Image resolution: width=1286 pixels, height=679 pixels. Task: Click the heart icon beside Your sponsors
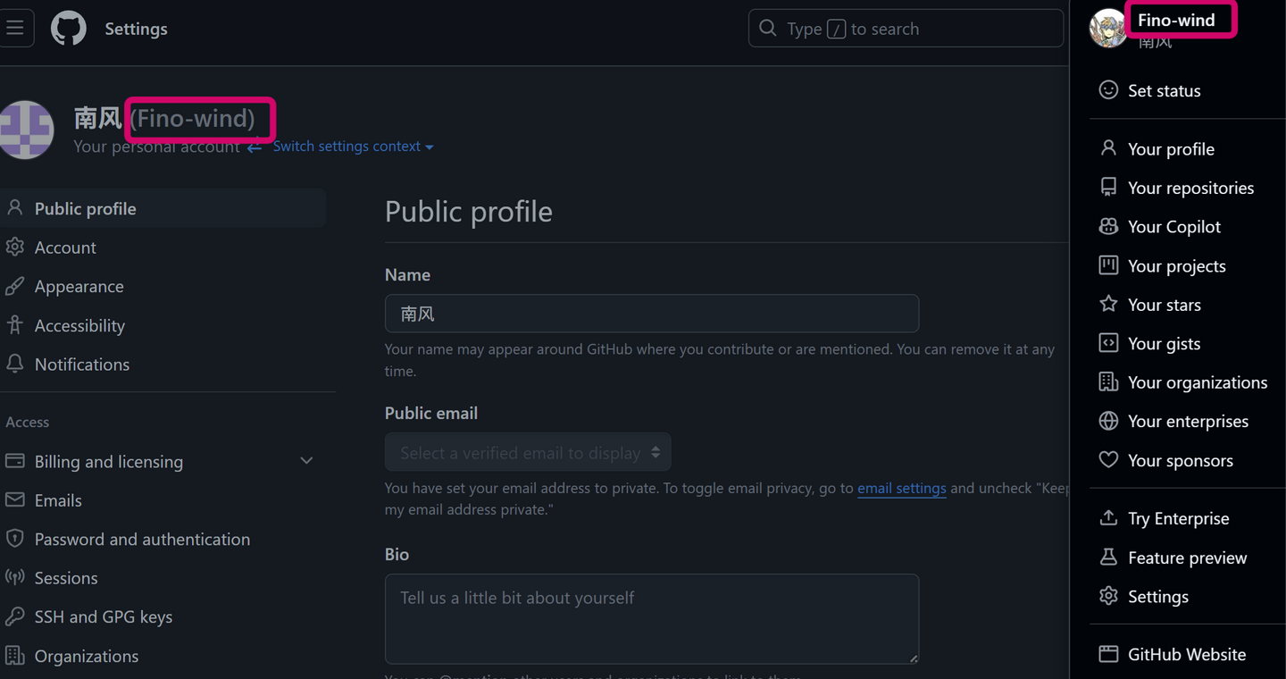coord(1108,460)
